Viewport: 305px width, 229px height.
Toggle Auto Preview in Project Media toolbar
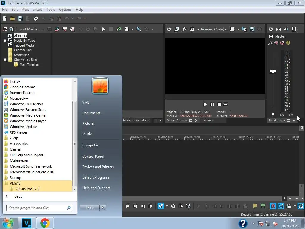[119, 29]
